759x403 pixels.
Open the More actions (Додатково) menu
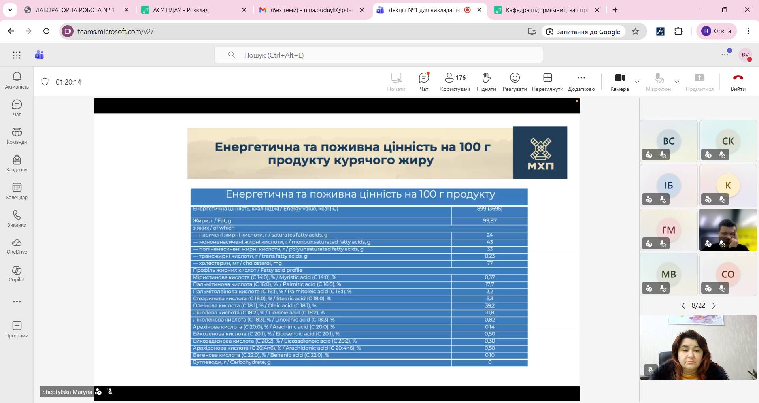581,82
